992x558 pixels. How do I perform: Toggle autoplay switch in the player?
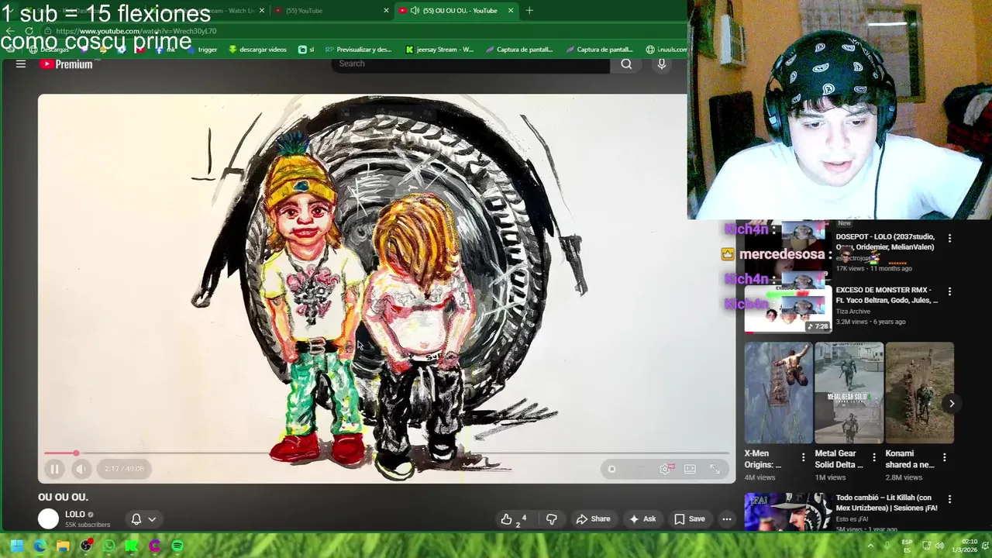pyautogui.click(x=611, y=469)
